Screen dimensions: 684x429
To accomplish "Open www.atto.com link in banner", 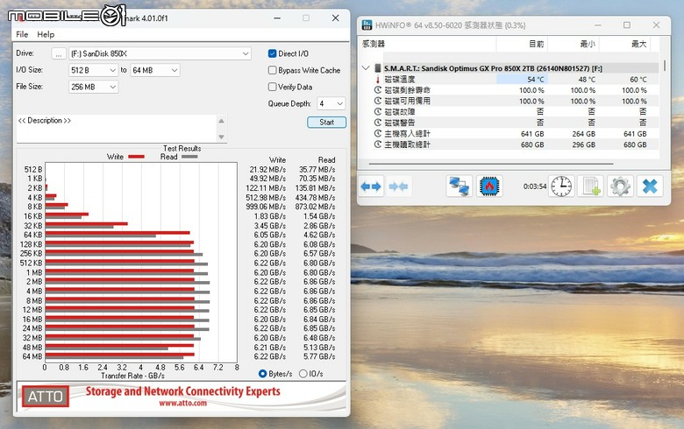I will coord(182,404).
